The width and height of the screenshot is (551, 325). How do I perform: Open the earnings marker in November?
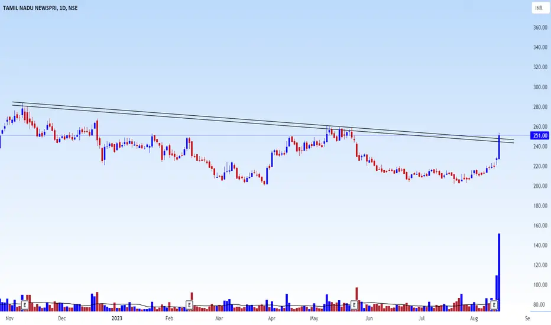point(25,305)
